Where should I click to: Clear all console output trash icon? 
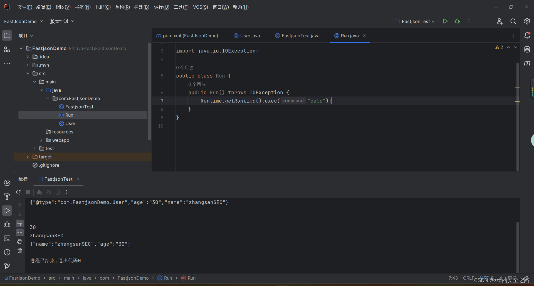(x=20, y=250)
